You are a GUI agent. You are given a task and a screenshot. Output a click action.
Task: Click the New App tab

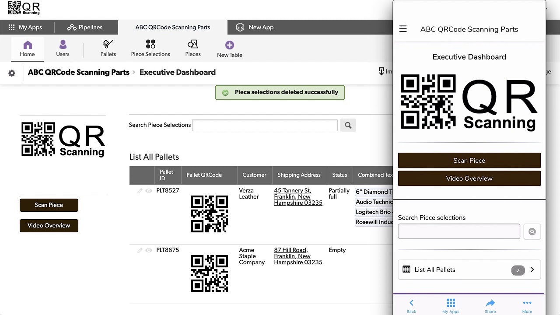coord(255,27)
